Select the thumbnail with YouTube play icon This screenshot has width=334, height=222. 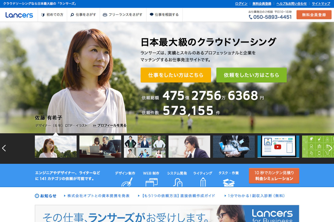coord(278,147)
